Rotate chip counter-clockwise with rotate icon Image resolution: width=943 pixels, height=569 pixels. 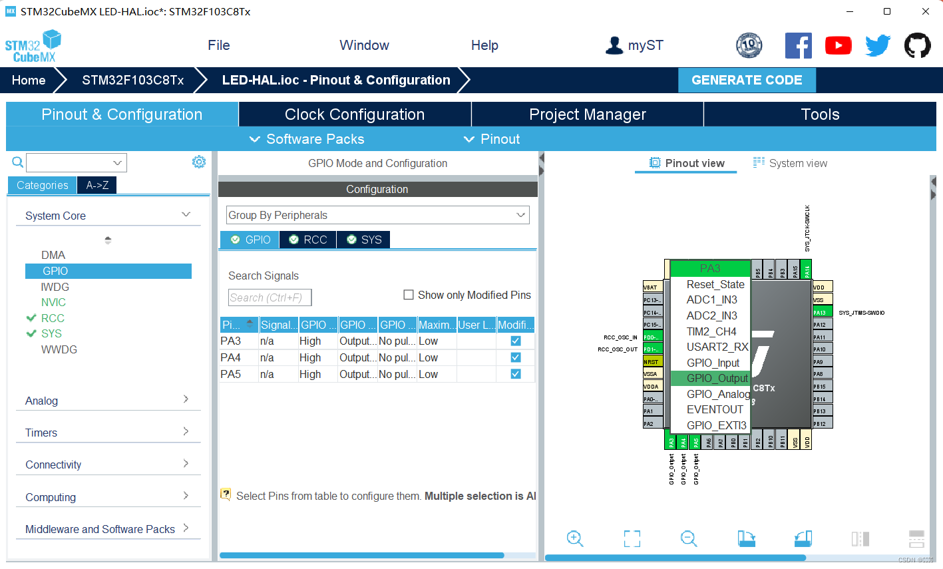pyautogui.click(x=803, y=538)
